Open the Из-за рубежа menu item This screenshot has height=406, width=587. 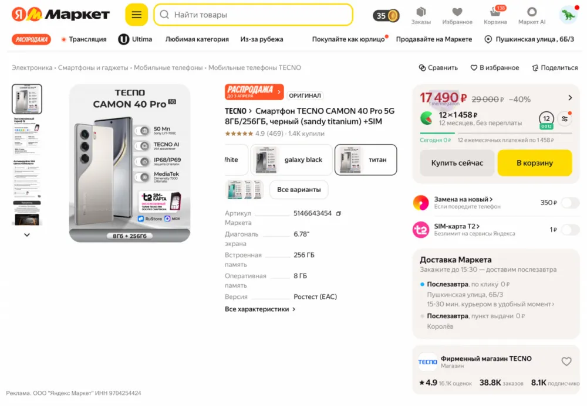click(262, 39)
